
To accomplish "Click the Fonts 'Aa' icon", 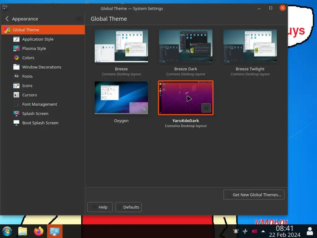I will pos(16,76).
